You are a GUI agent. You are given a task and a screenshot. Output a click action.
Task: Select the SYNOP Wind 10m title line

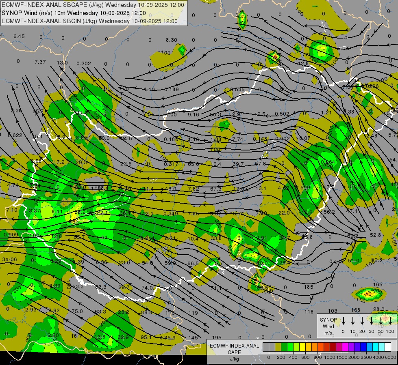tap(74, 13)
